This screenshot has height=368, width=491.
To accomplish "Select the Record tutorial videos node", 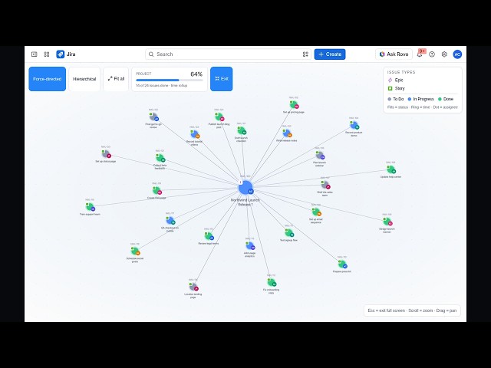I will 195,135.
